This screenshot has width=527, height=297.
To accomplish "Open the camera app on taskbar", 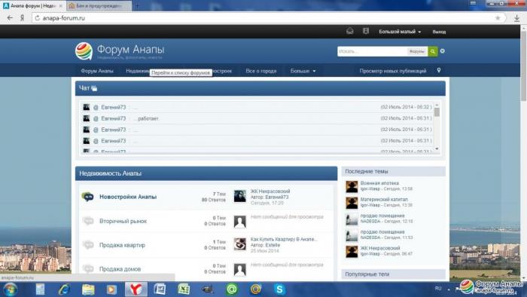I will [207, 289].
